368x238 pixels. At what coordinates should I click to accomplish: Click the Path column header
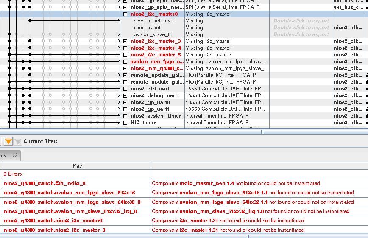(x=78, y=166)
